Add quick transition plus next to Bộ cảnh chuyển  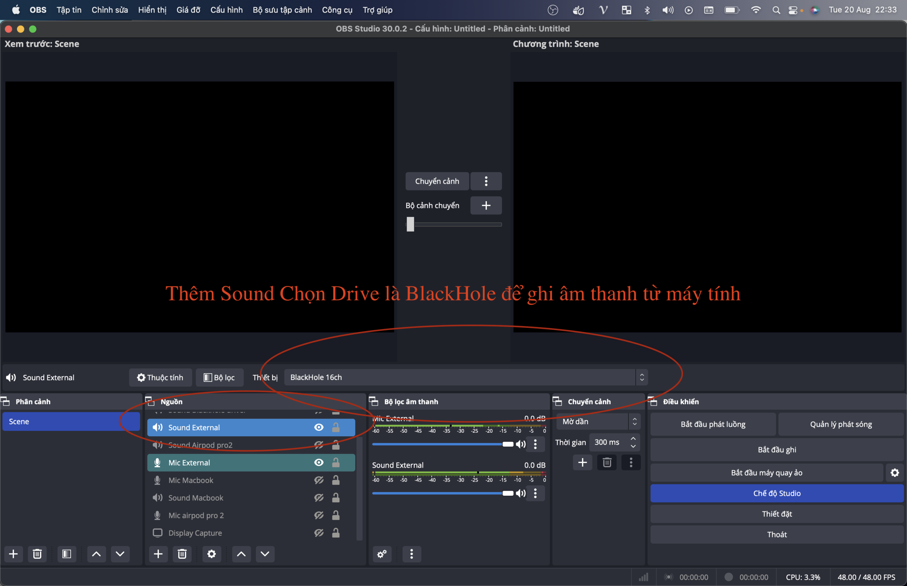coord(486,205)
